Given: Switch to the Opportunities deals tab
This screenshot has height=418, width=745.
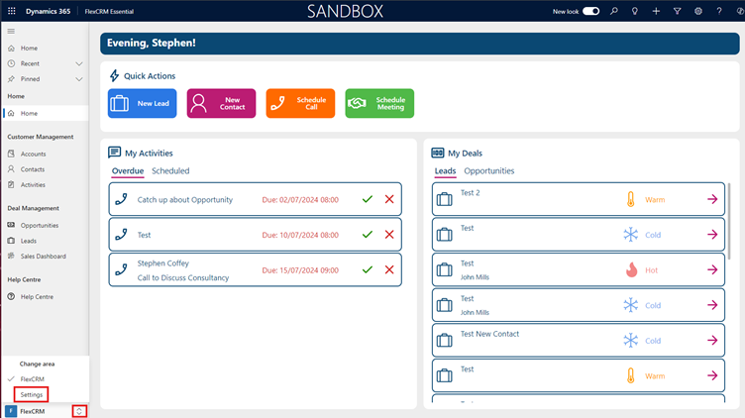Looking at the screenshot, I should click(x=489, y=171).
